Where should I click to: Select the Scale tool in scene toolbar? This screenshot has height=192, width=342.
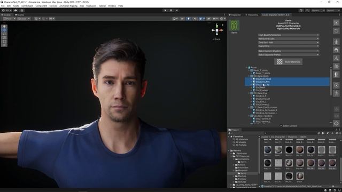point(4,37)
